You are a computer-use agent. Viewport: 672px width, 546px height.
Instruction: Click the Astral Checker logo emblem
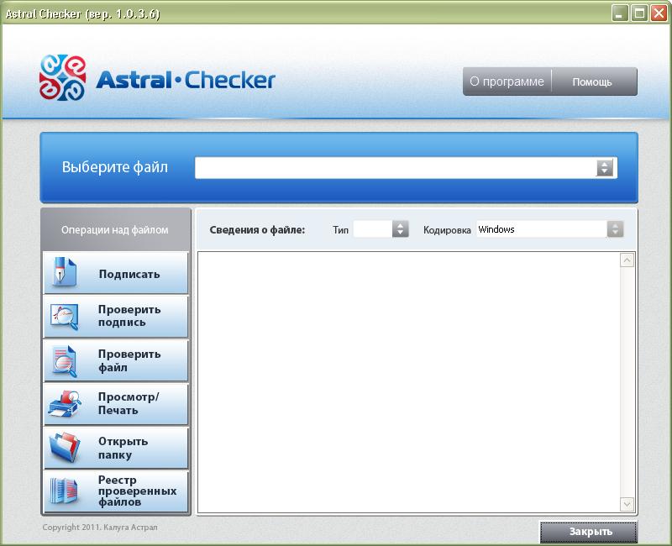coord(62,77)
